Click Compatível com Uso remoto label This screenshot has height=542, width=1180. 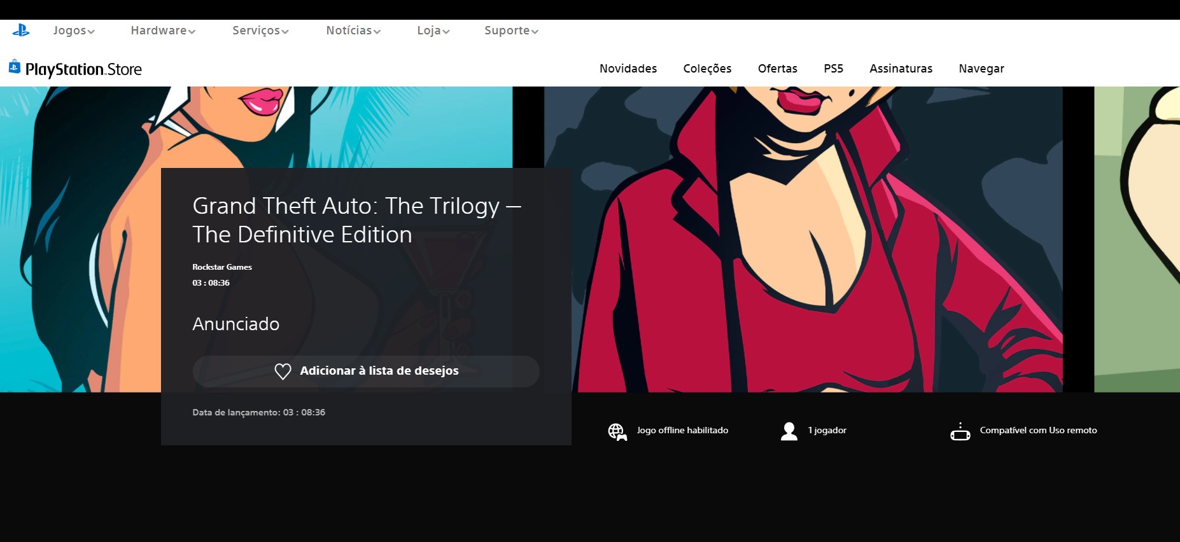click(1038, 431)
